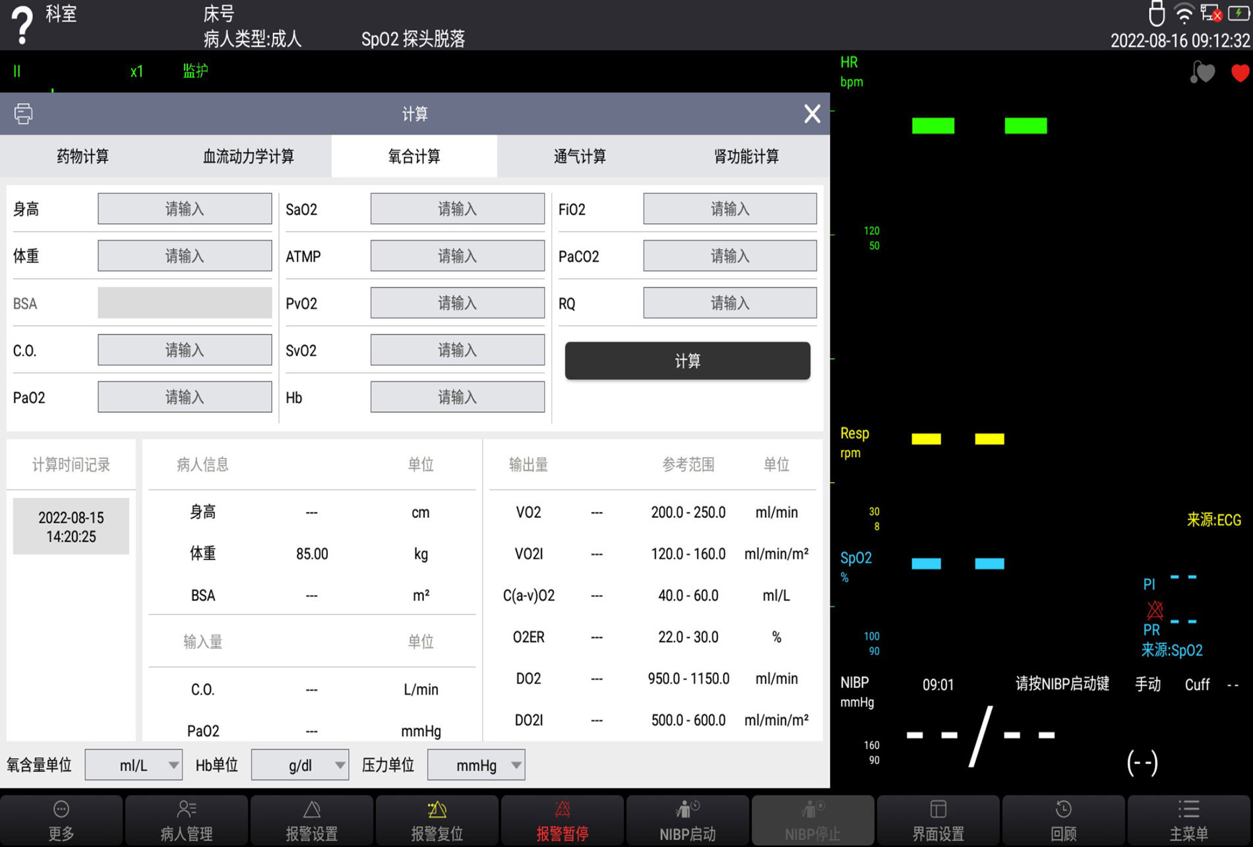Click the question mark help icon

point(22,25)
